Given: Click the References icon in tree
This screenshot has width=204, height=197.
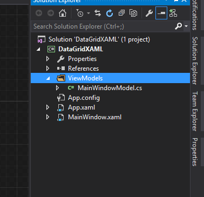Looking at the screenshot, I should click(x=61, y=69).
